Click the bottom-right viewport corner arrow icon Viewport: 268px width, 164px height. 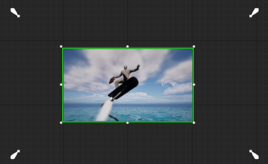pos(254,155)
